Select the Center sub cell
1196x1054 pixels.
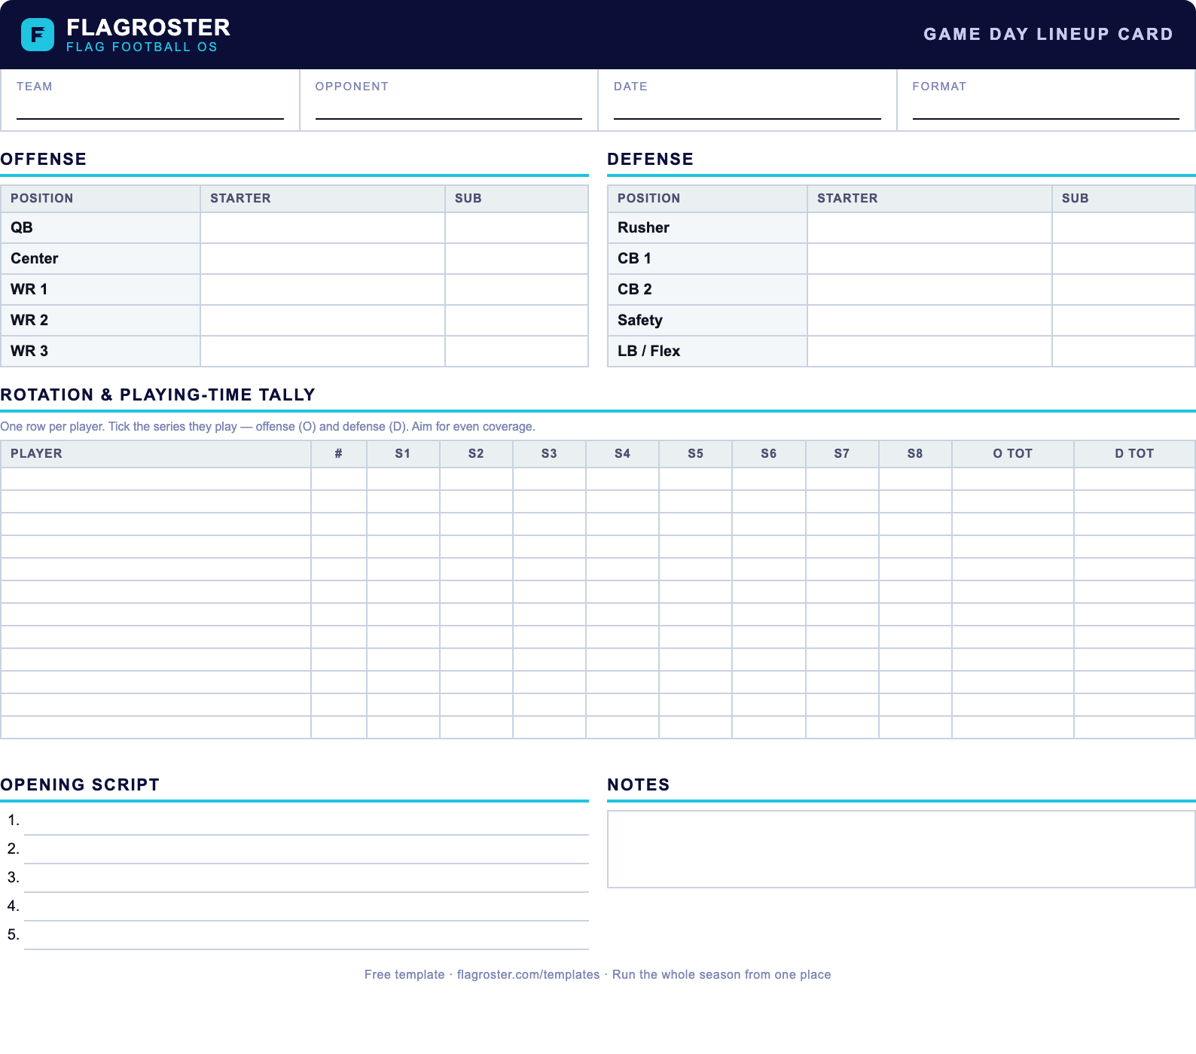(x=517, y=258)
